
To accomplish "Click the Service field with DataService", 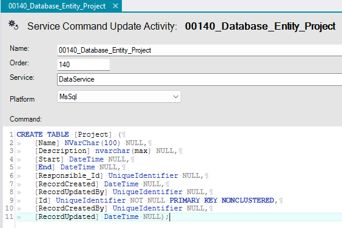I will click(199, 79).
